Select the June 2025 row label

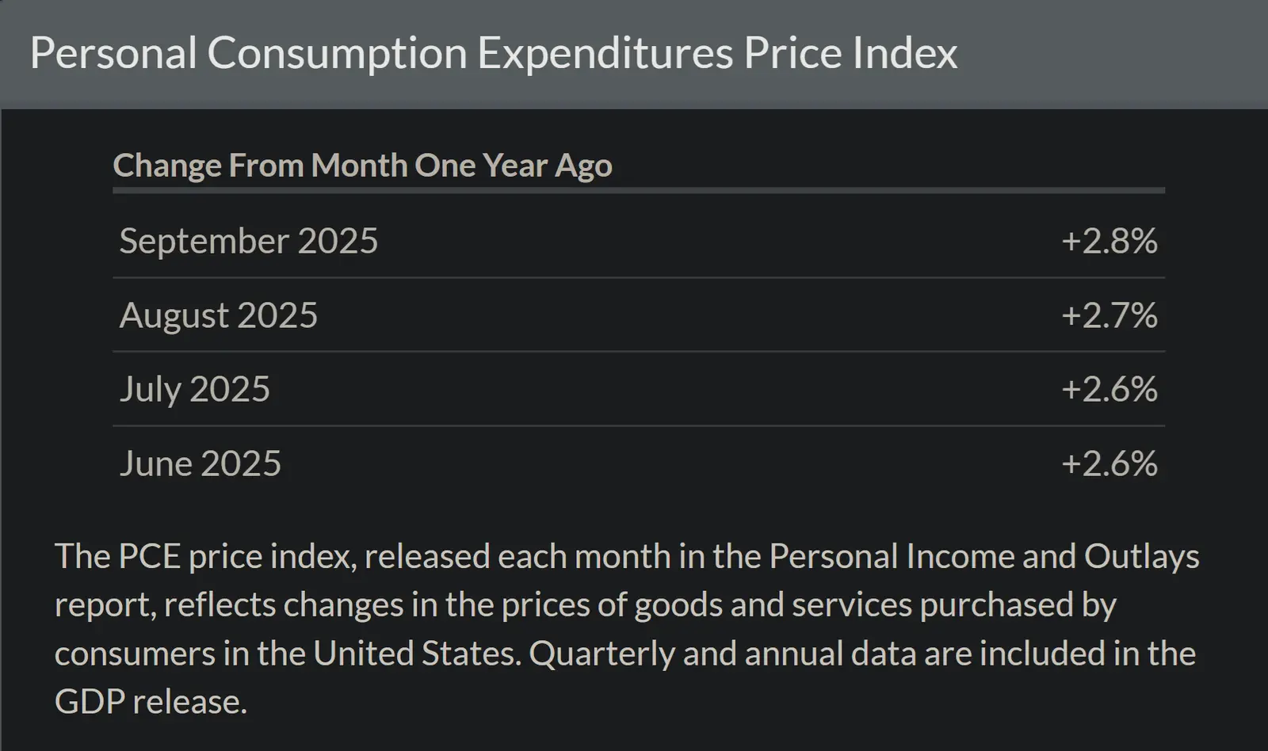[201, 463]
